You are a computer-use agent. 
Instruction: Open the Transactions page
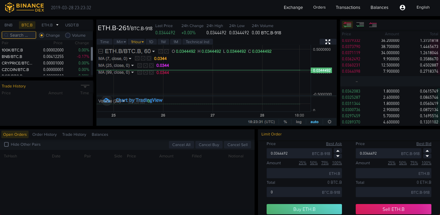pos(348,7)
